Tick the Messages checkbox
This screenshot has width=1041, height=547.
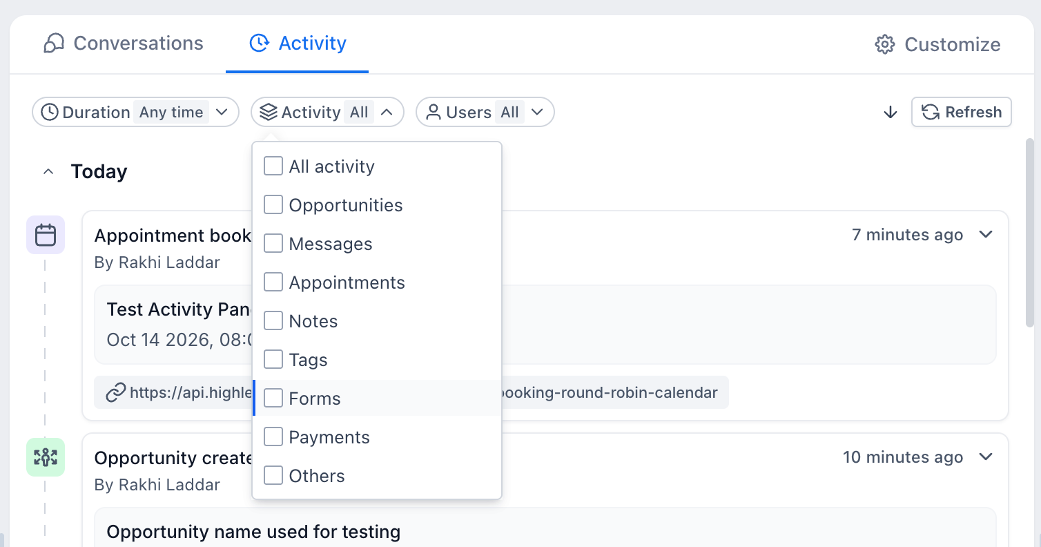coord(273,243)
